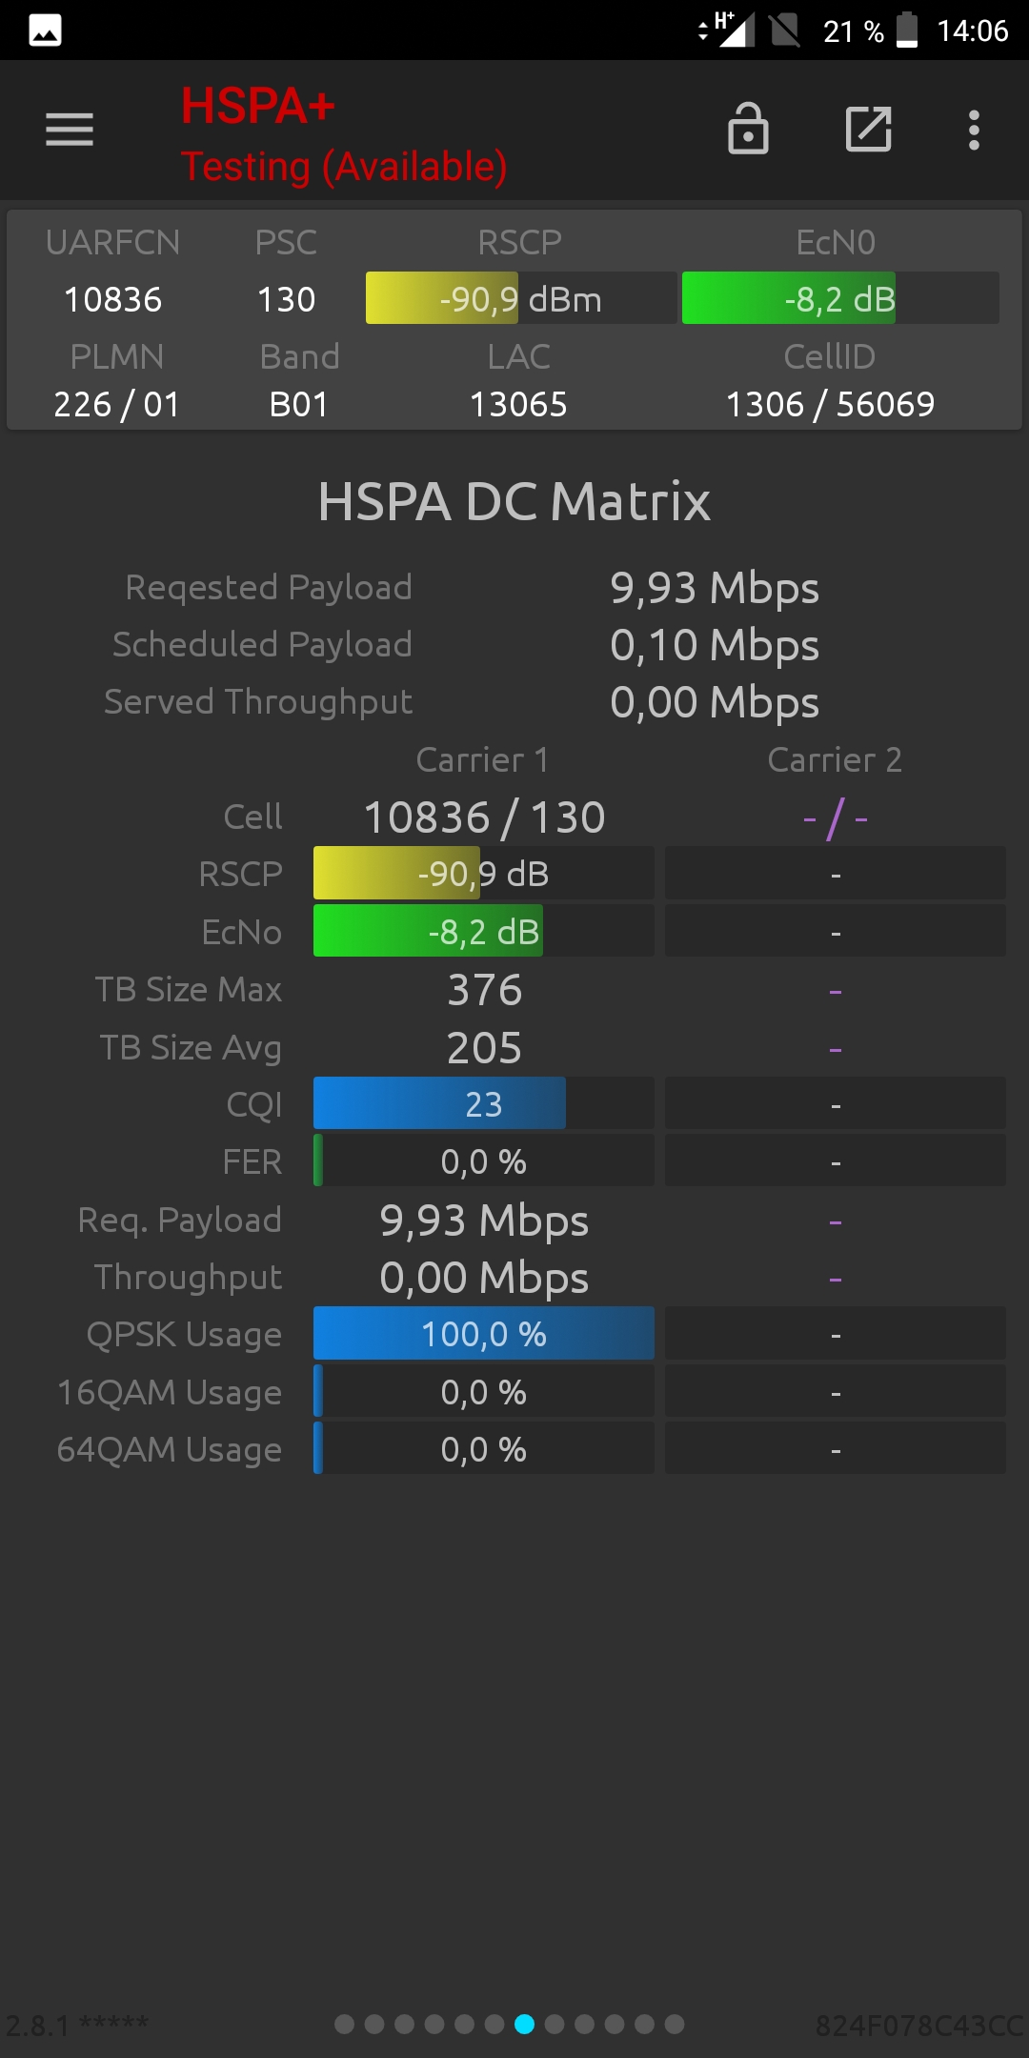Tap the UARFCN value 10836
Screen dimensions: 1029x2058
pos(112,299)
